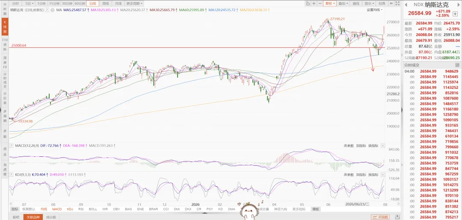Open the 设置均线 dropdown

coord(375,10)
